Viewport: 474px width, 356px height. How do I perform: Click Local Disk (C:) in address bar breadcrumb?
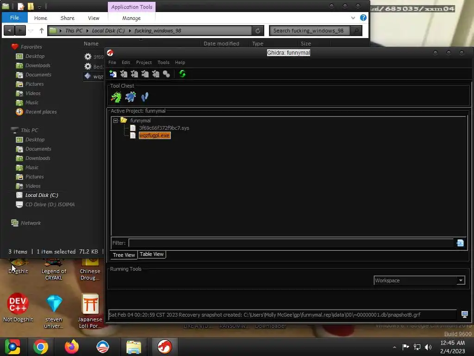tap(108, 31)
